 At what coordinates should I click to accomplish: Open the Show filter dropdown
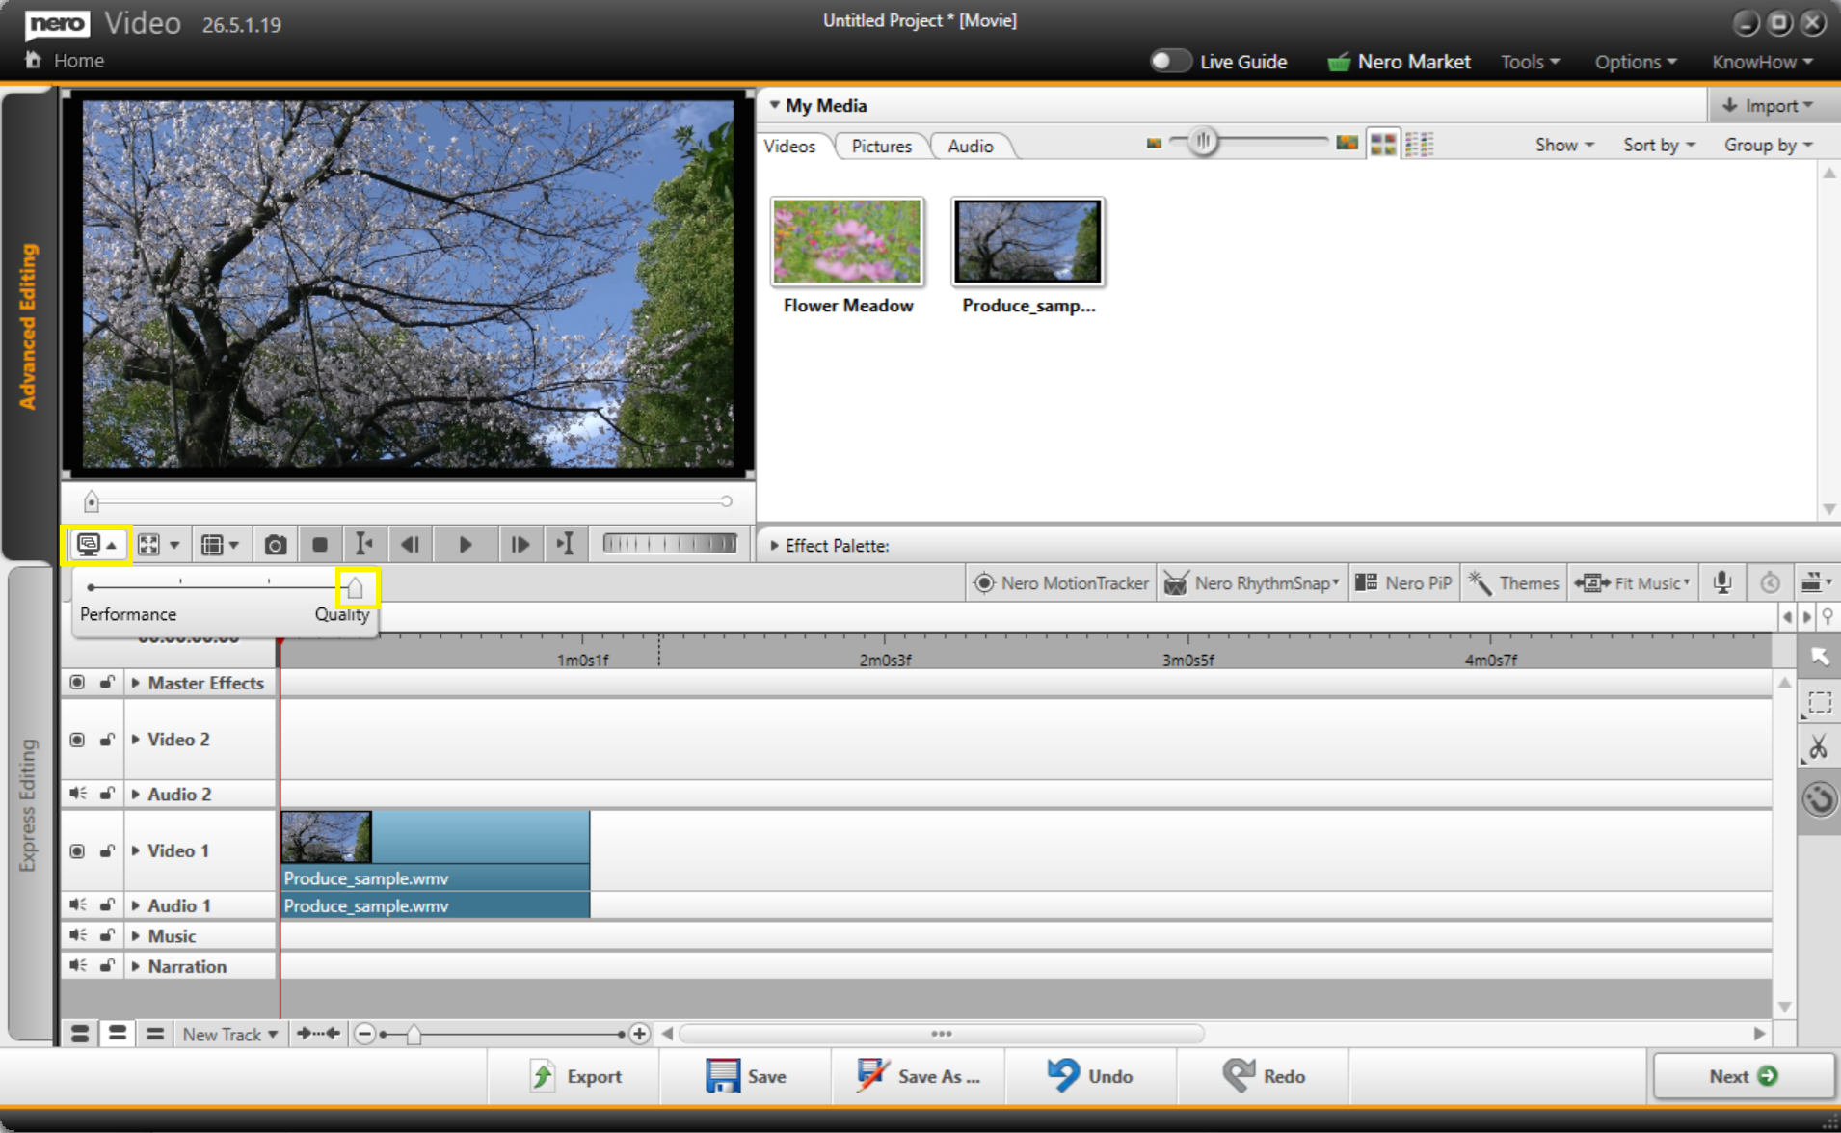coord(1564,145)
